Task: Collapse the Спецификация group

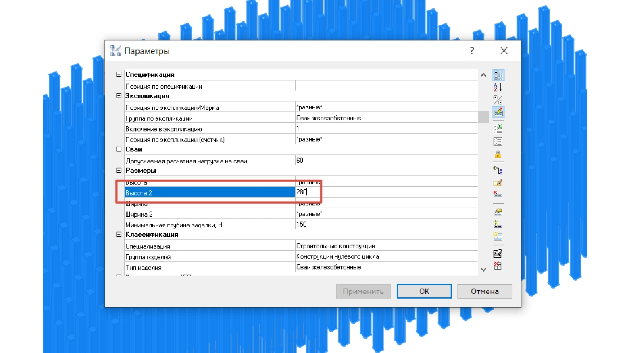Action: (x=119, y=74)
